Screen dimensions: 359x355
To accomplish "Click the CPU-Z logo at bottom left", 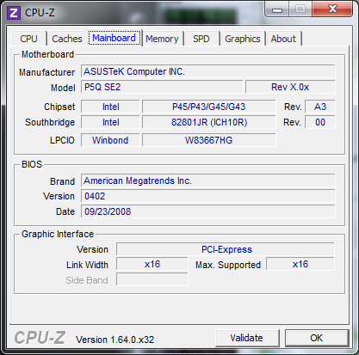I will point(40,338).
